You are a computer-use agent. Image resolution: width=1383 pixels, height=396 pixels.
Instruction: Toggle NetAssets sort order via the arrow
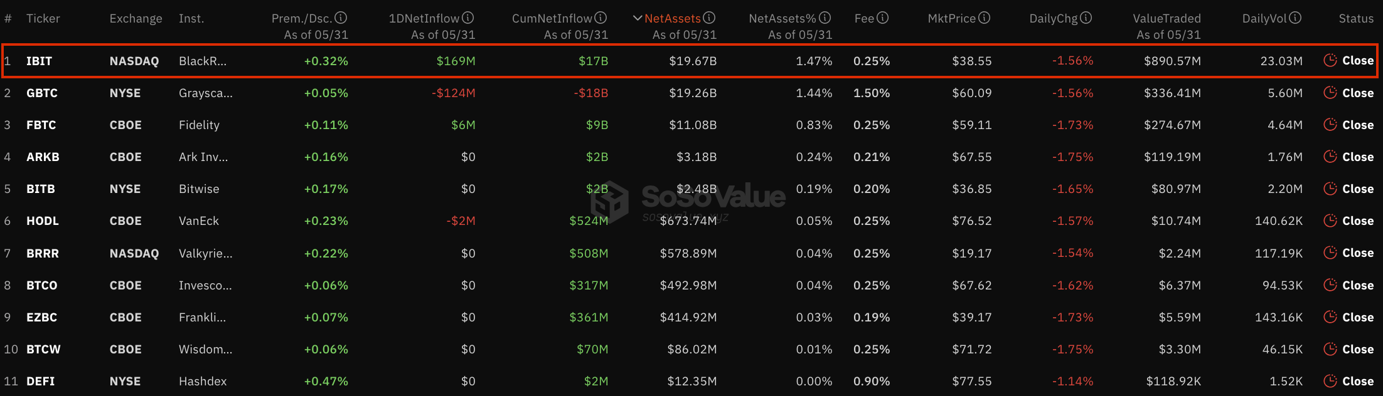(x=638, y=18)
